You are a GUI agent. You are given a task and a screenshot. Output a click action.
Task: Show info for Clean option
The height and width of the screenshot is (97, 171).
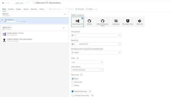pos(77,58)
